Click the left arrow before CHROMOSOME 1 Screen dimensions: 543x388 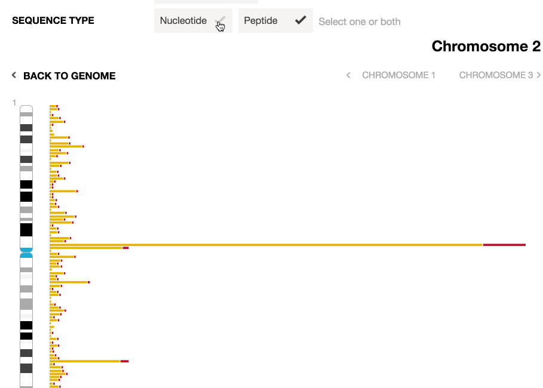click(x=349, y=75)
